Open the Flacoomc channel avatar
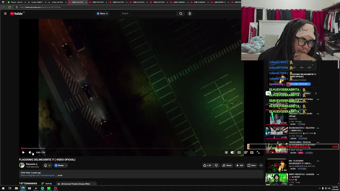This screenshot has width=340, height=191. click(22, 165)
